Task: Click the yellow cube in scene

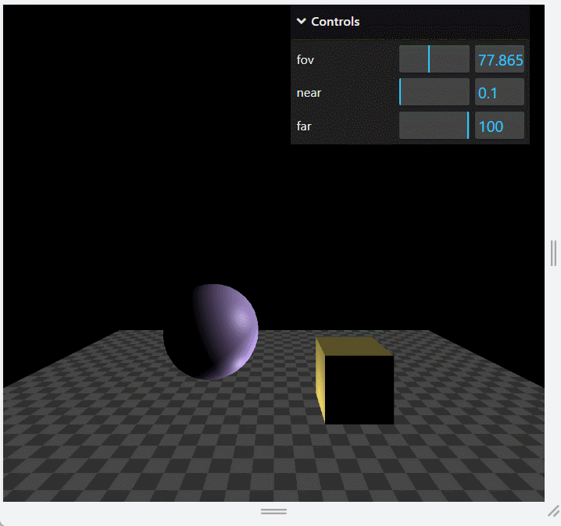Action: (x=355, y=380)
